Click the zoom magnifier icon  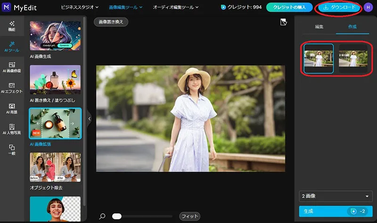click(102, 216)
